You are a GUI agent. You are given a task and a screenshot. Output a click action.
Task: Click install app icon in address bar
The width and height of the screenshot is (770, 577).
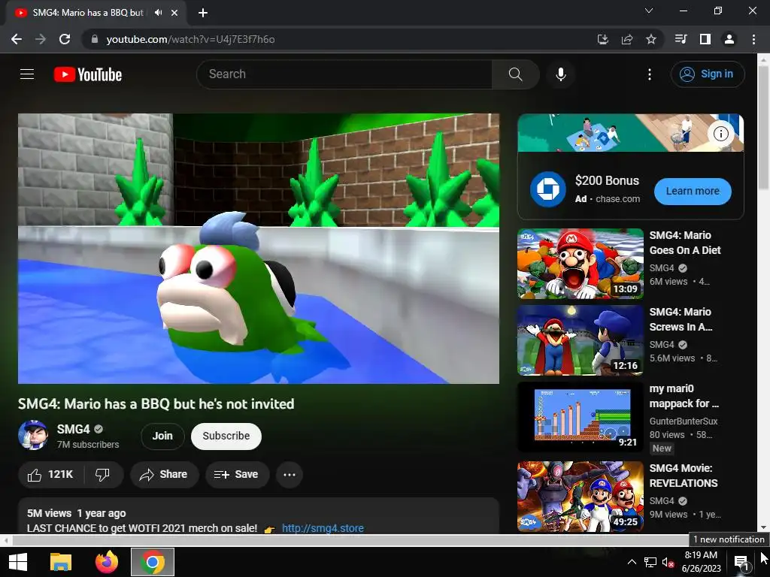coord(602,39)
